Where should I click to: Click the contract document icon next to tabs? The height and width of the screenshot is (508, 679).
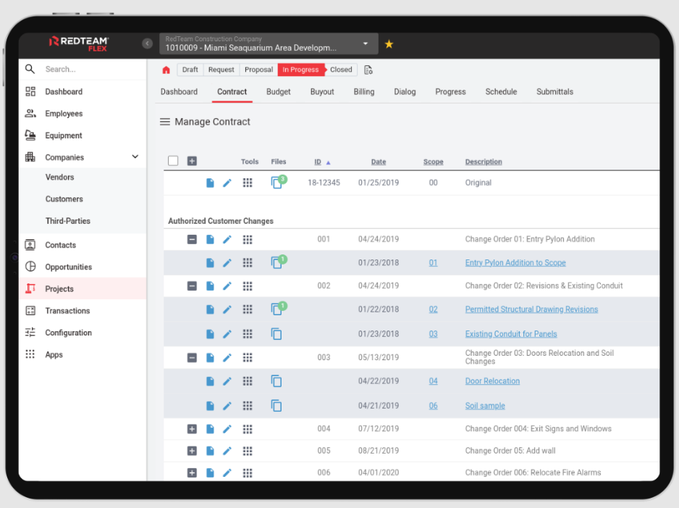368,69
